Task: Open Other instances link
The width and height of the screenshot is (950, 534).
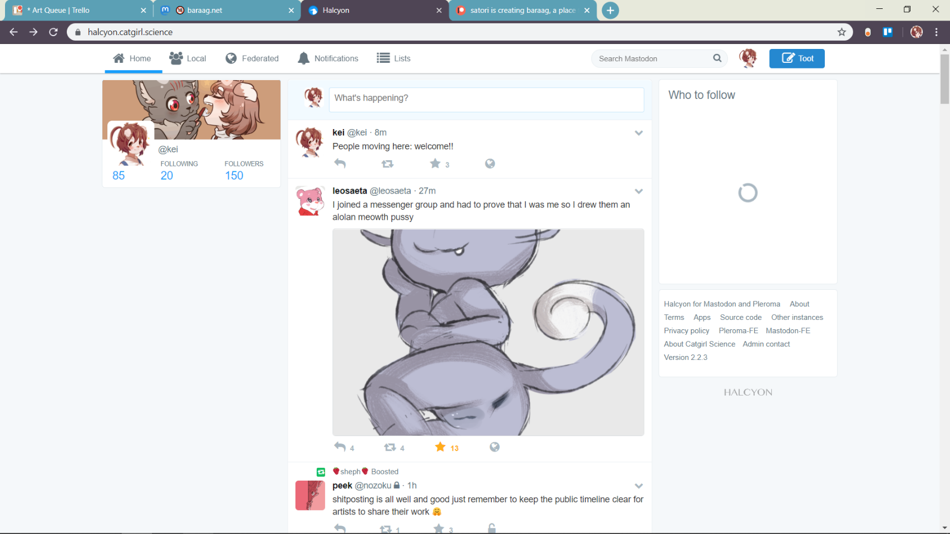Action: tap(797, 317)
